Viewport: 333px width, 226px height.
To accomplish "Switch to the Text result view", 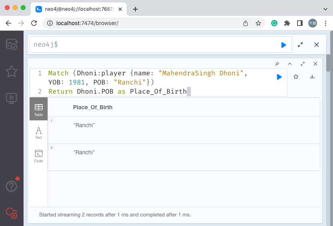I will [38, 133].
